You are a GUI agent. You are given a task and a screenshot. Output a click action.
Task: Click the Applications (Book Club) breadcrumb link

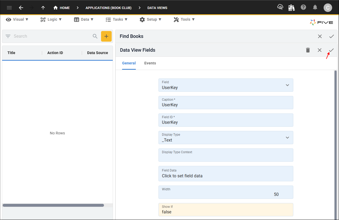tap(108, 8)
